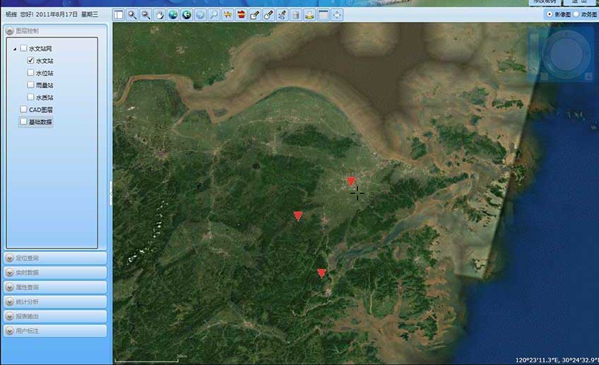
Task: Expand the 统计分析 panel
Action: click(55, 301)
